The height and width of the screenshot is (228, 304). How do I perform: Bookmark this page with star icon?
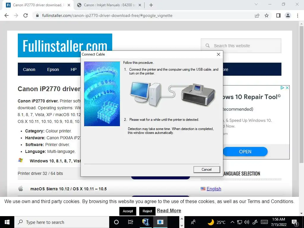pos(267,15)
